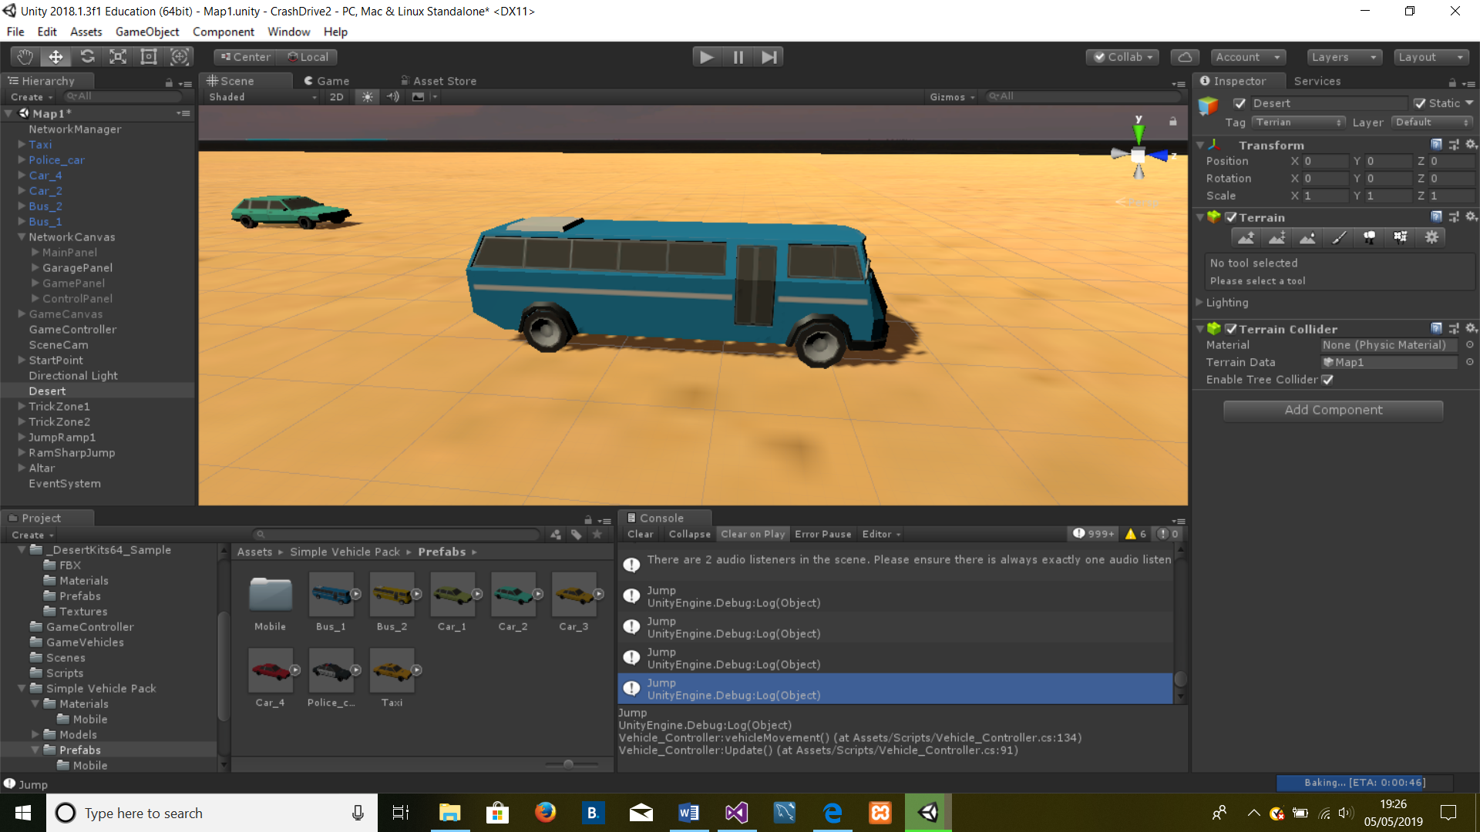Open Word from the taskbar
The width and height of the screenshot is (1480, 832).
pyautogui.click(x=688, y=813)
